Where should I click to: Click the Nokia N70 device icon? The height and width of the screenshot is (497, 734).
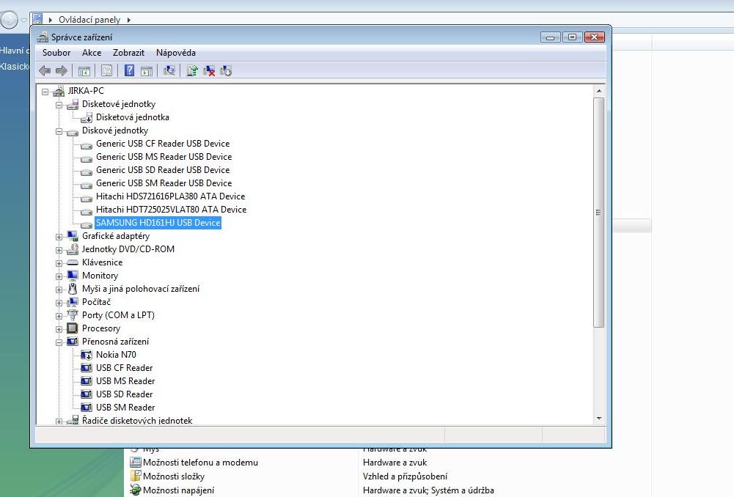pyautogui.click(x=86, y=355)
